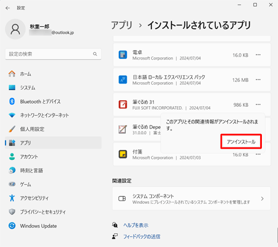Open more options for 日本語 ローカル エクスペリエンス パック
Image resolution: width=278 pixels, height=247 pixels.
pos(258,80)
